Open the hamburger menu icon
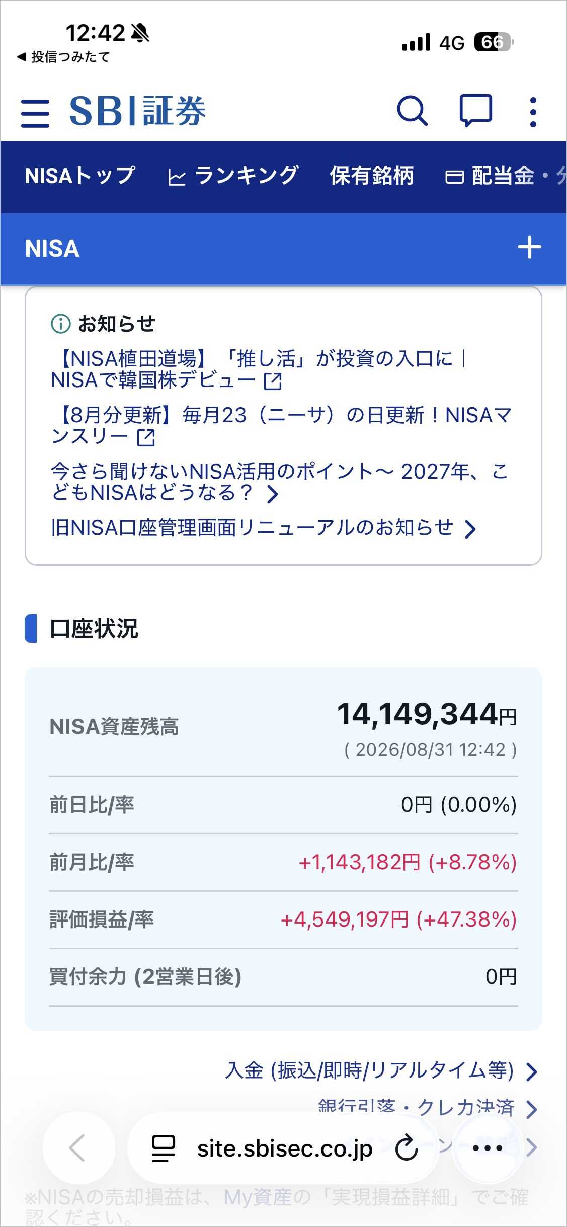Viewport: 567px width, 1227px height. (x=35, y=113)
